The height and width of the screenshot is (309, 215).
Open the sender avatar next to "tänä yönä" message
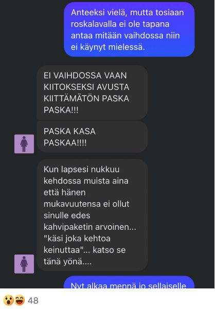(24, 264)
